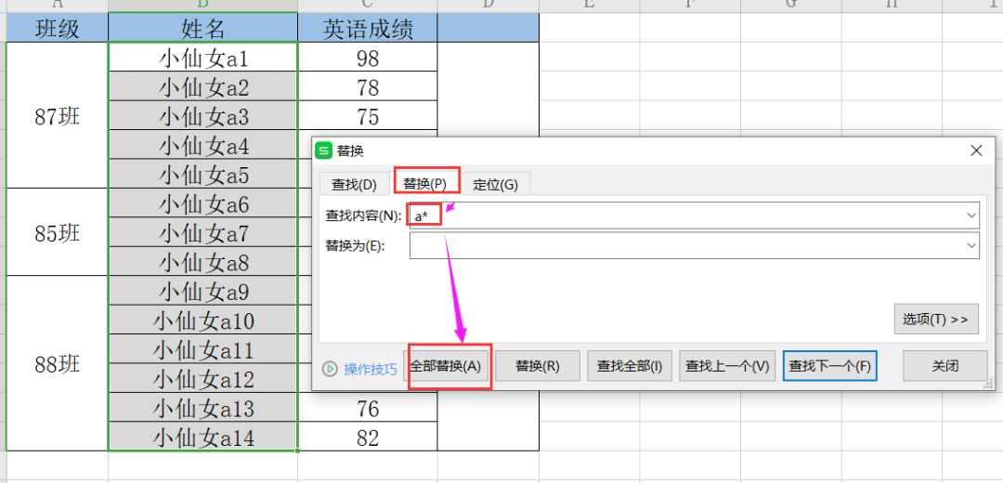Select the 英语成绩 header cell
This screenshot has width=1003, height=483.
(x=367, y=29)
